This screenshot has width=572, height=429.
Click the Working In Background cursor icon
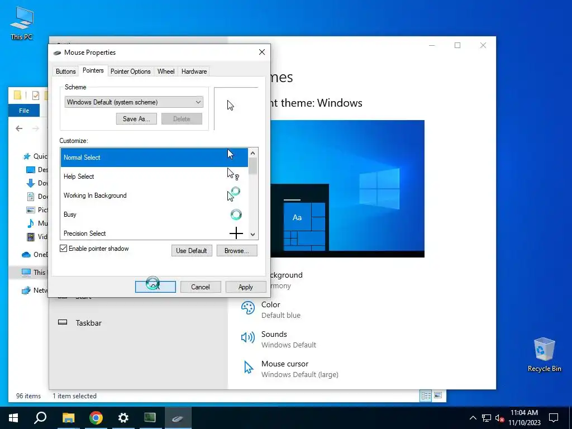233,194
